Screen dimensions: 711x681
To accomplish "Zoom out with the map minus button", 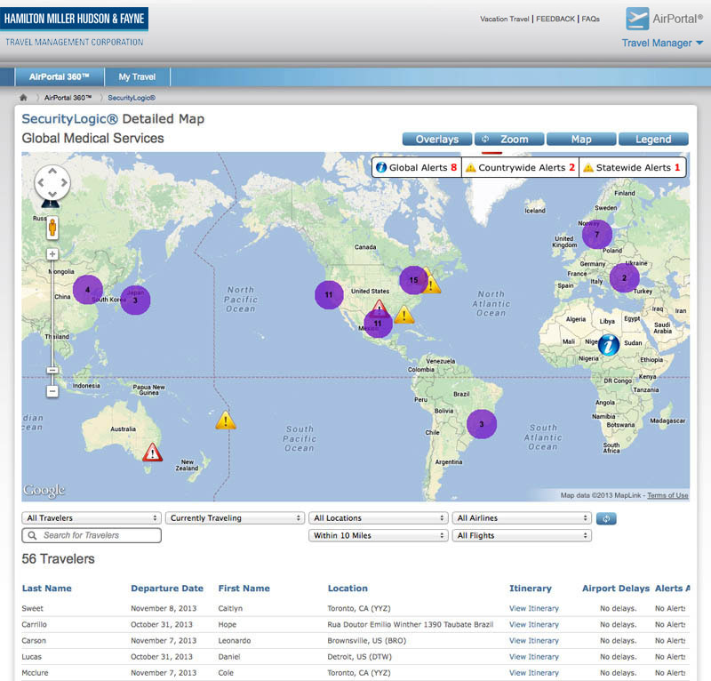I will click(52, 391).
